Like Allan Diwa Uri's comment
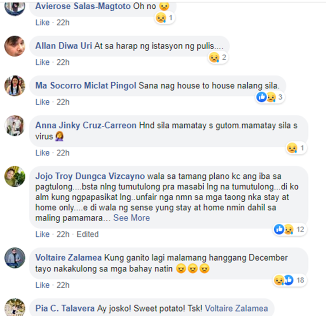The width and height of the screenshot is (326, 316). click(43, 62)
